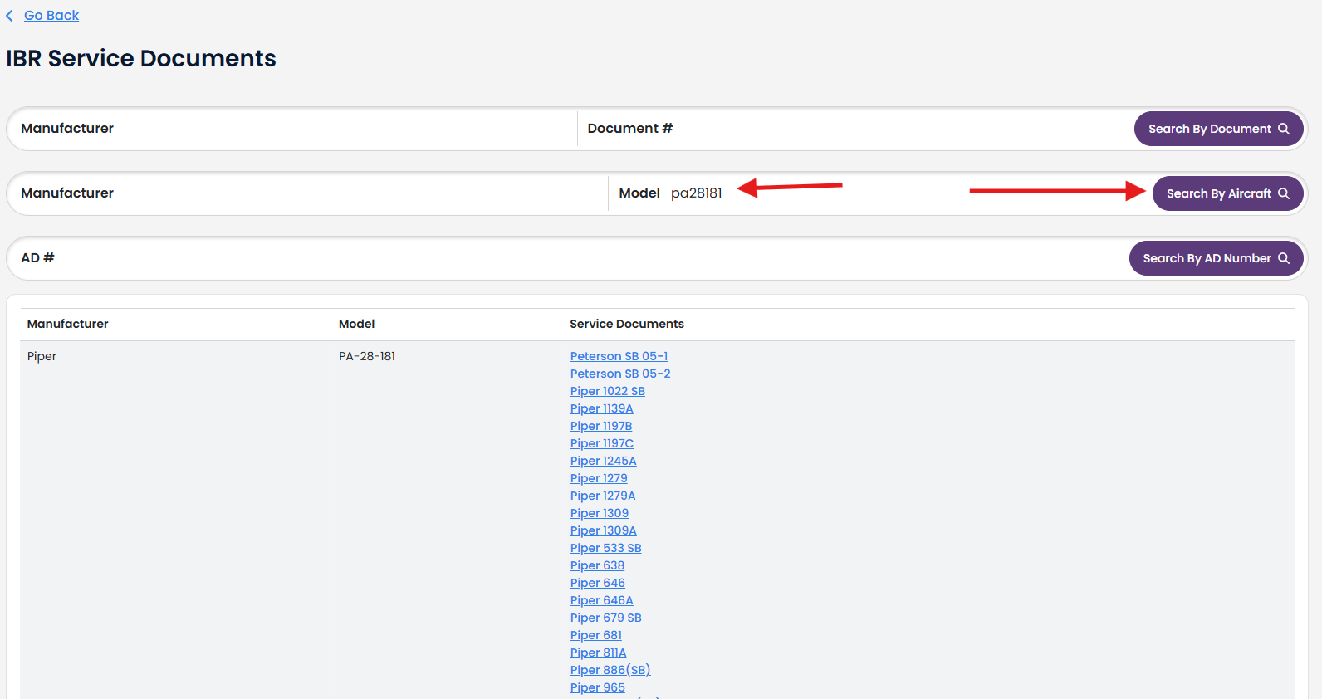The height and width of the screenshot is (699, 1322).
Task: Open Piper 965 document link
Action: [x=598, y=687]
